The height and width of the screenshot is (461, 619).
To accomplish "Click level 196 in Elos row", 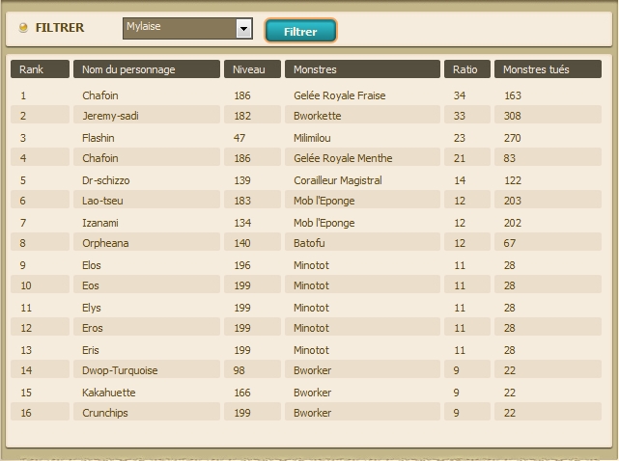I will (x=242, y=265).
